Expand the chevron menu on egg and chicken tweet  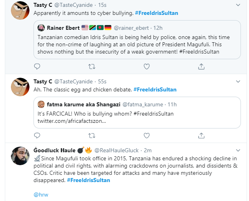pyautogui.click(x=238, y=82)
